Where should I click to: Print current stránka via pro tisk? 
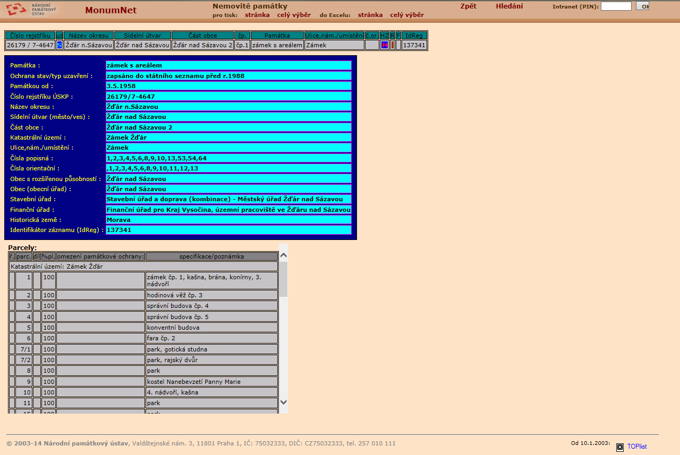257,15
